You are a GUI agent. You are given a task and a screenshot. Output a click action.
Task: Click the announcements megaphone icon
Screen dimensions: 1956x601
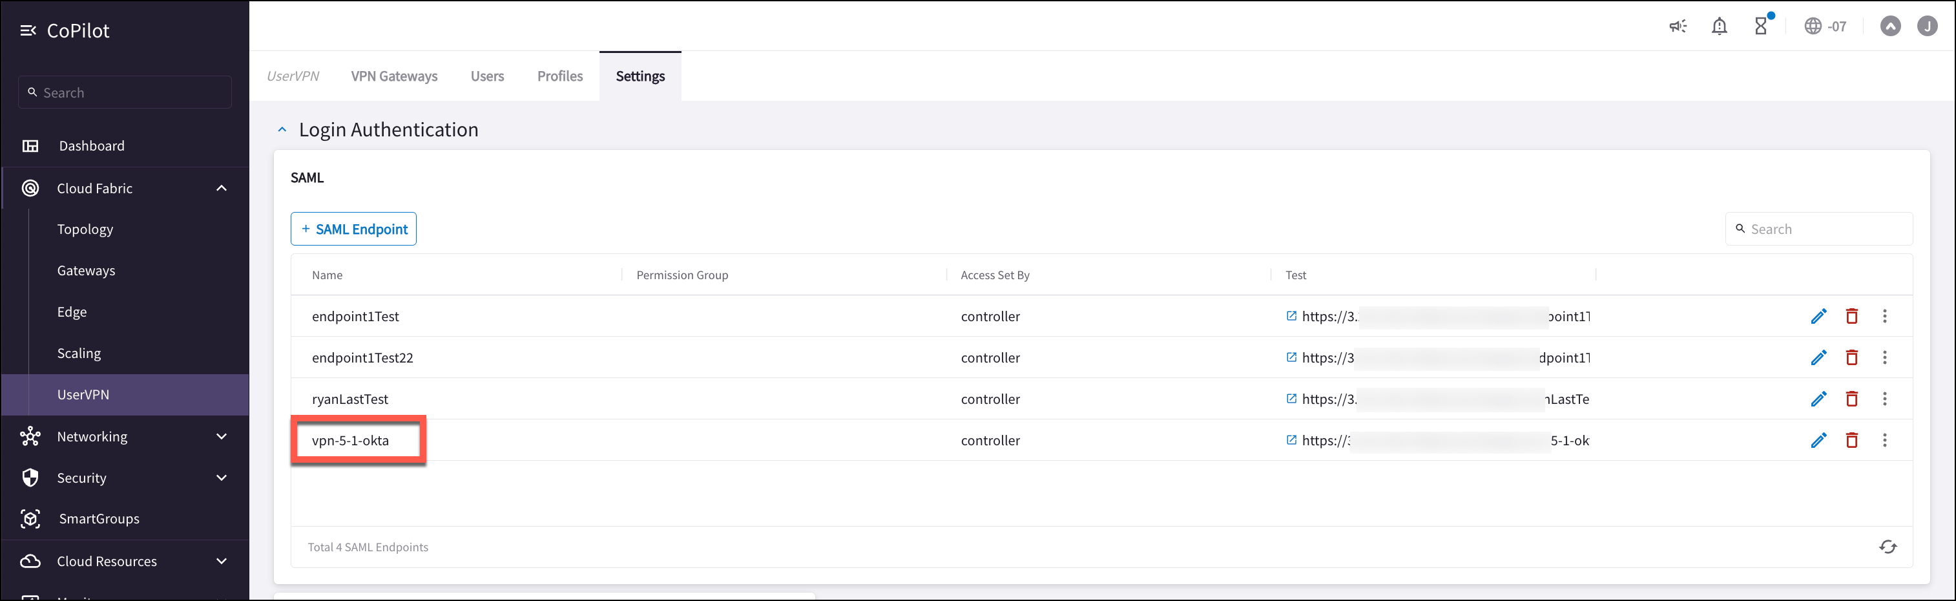click(x=1678, y=26)
